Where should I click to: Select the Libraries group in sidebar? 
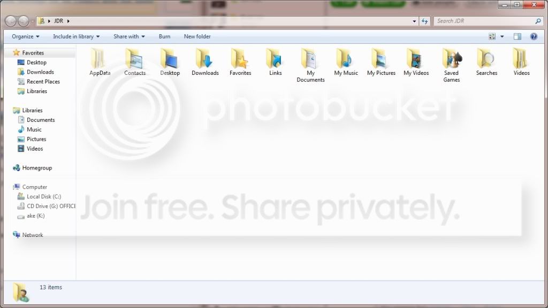[x=32, y=110]
